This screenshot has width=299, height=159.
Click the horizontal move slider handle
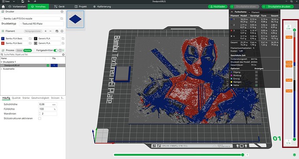pyautogui.click(x=243, y=155)
